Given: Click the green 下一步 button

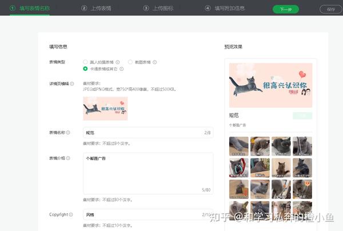Looking at the screenshot, I should tap(286, 9).
